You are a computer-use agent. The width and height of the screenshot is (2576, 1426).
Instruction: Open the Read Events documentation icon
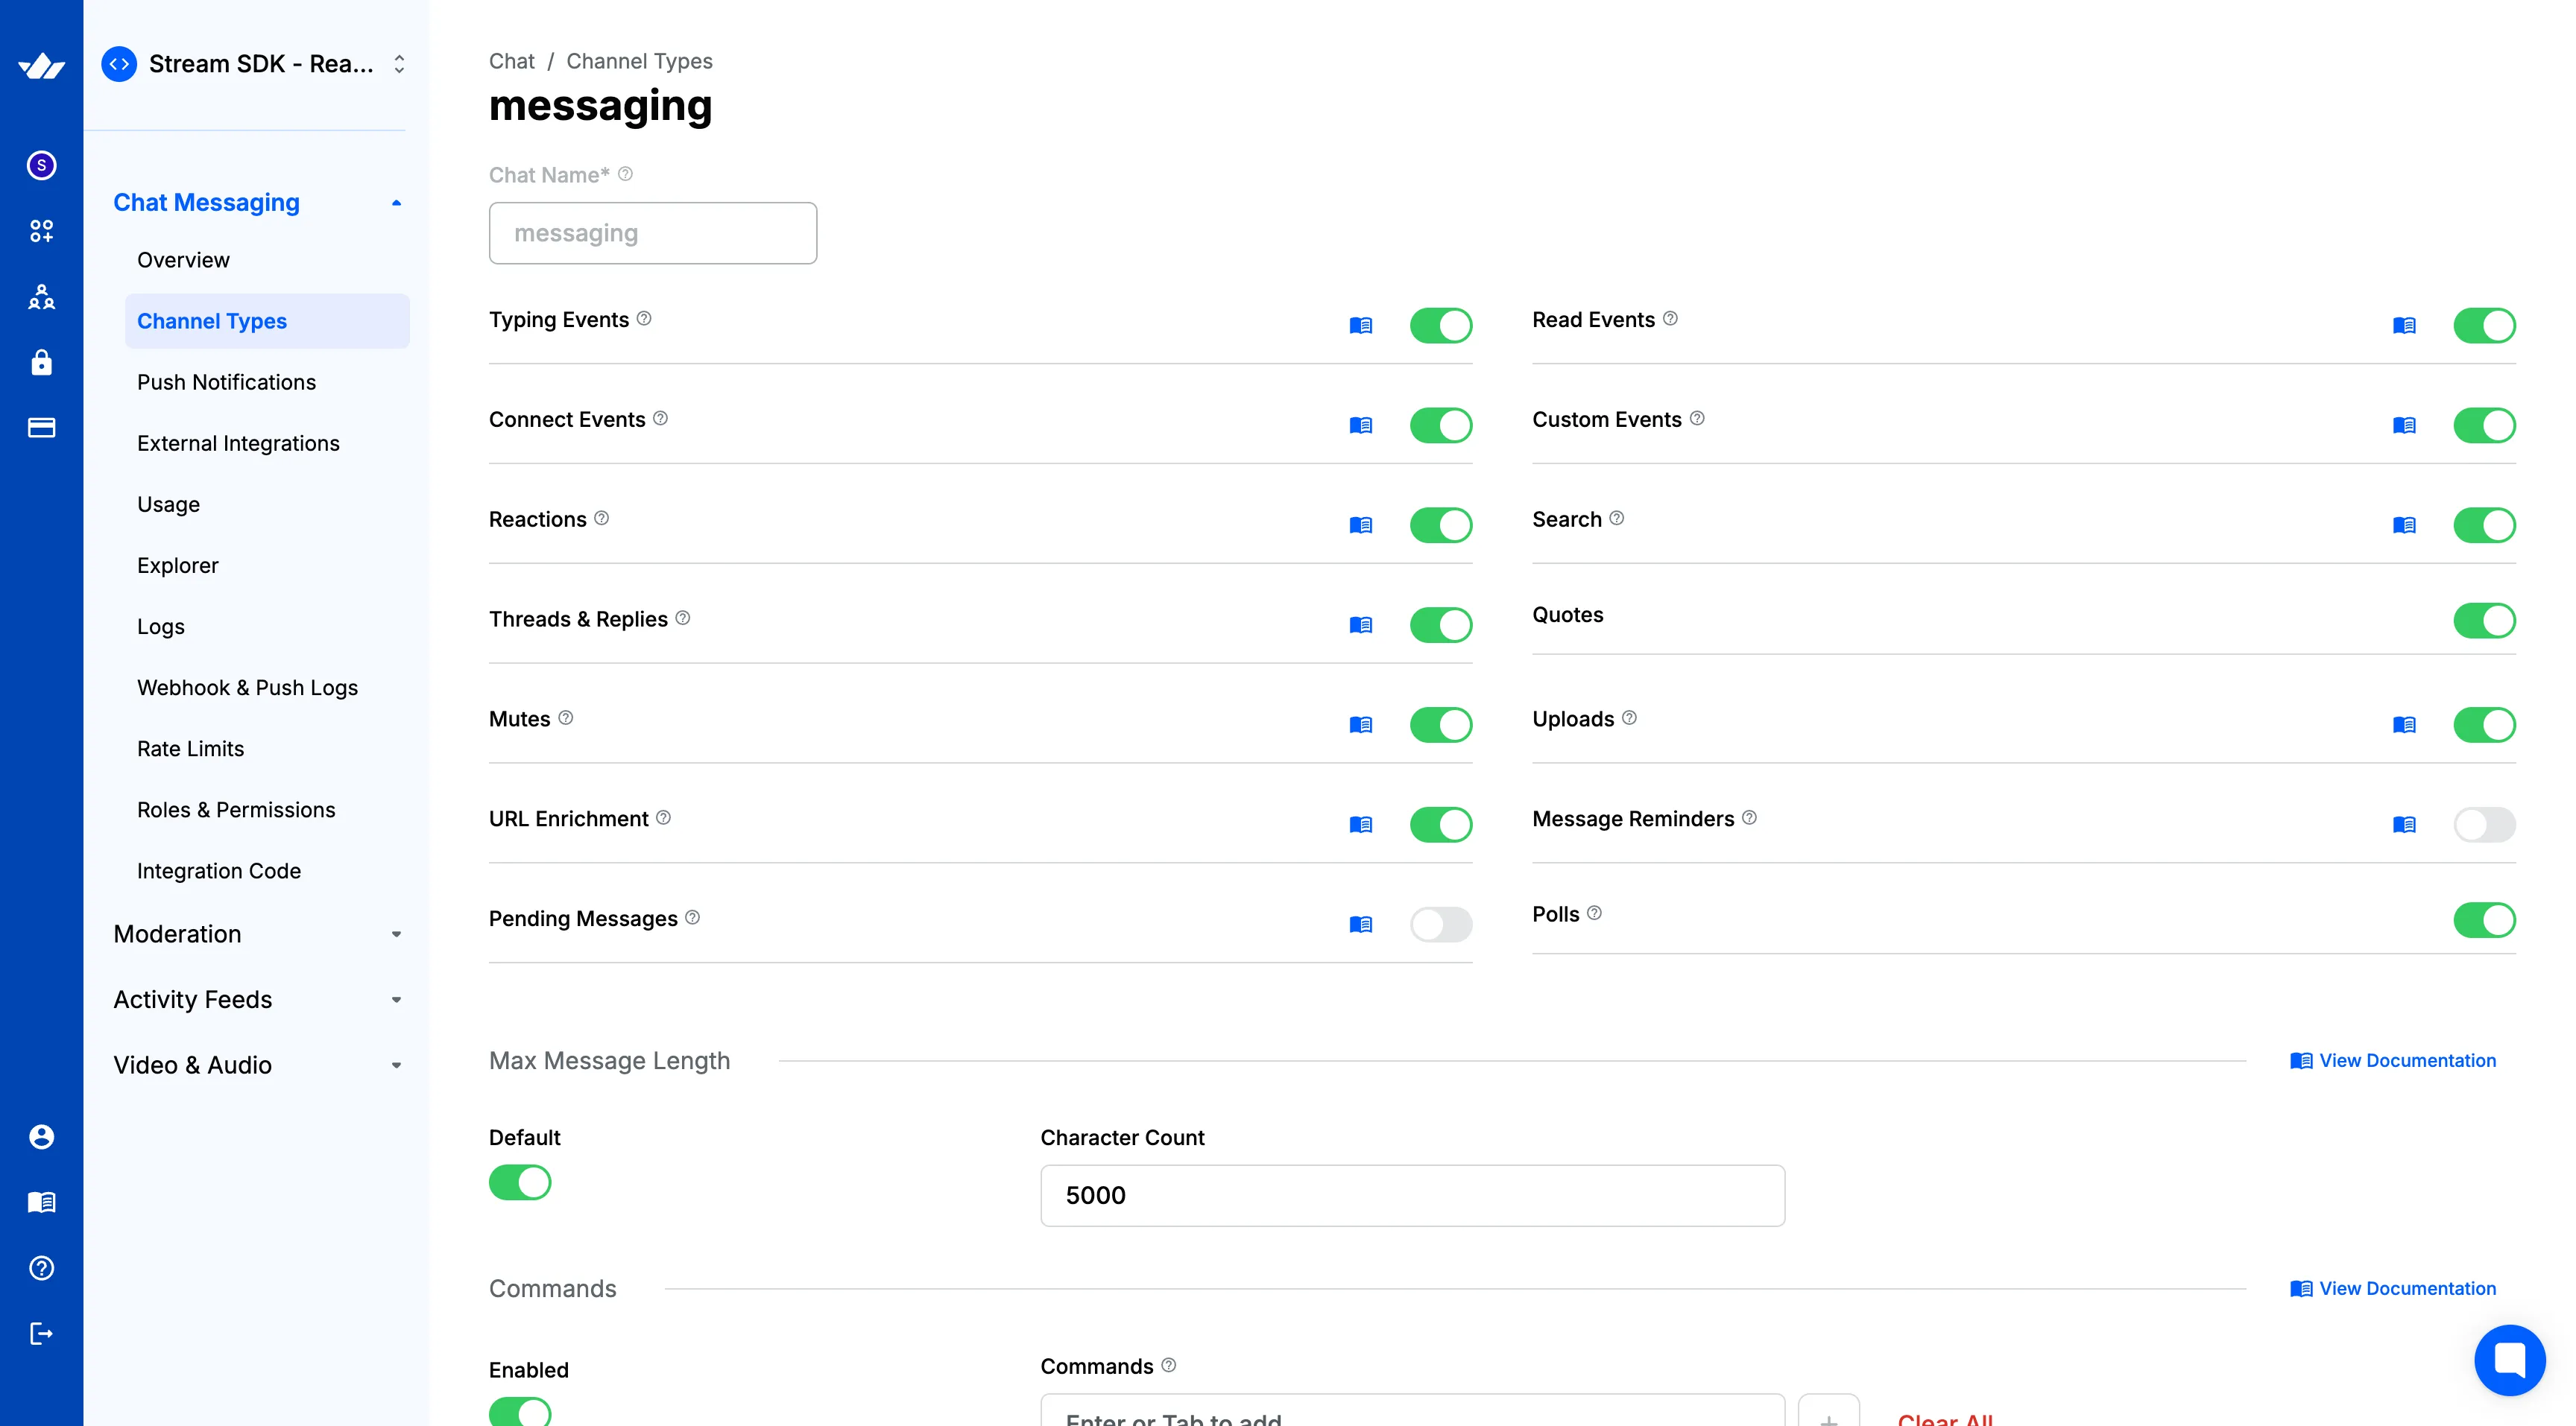tap(2404, 325)
